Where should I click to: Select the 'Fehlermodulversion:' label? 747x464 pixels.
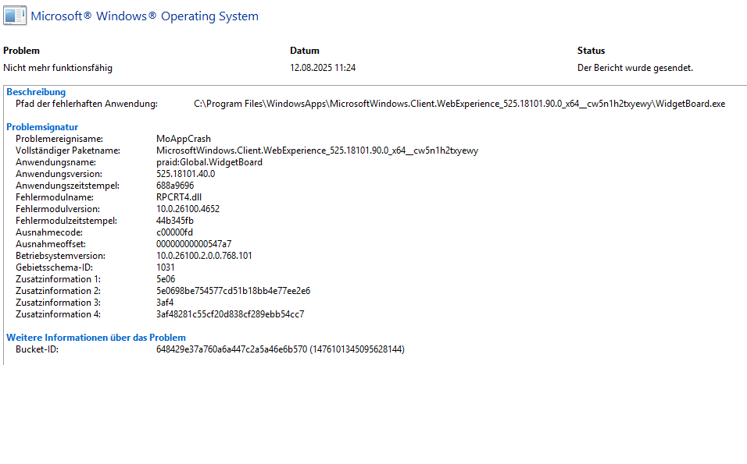click(58, 209)
